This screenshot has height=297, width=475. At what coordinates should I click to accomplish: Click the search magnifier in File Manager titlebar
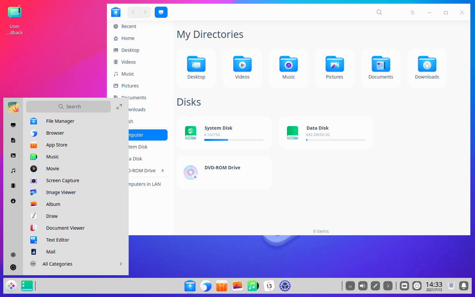point(379,12)
